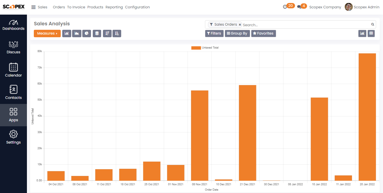
Task: Open the Configuration menu
Action: 137,7
